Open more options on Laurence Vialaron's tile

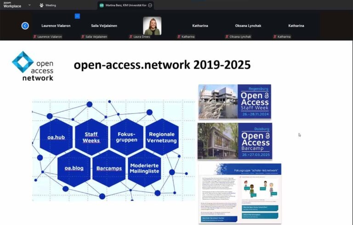pyautogui.click(x=77, y=16)
